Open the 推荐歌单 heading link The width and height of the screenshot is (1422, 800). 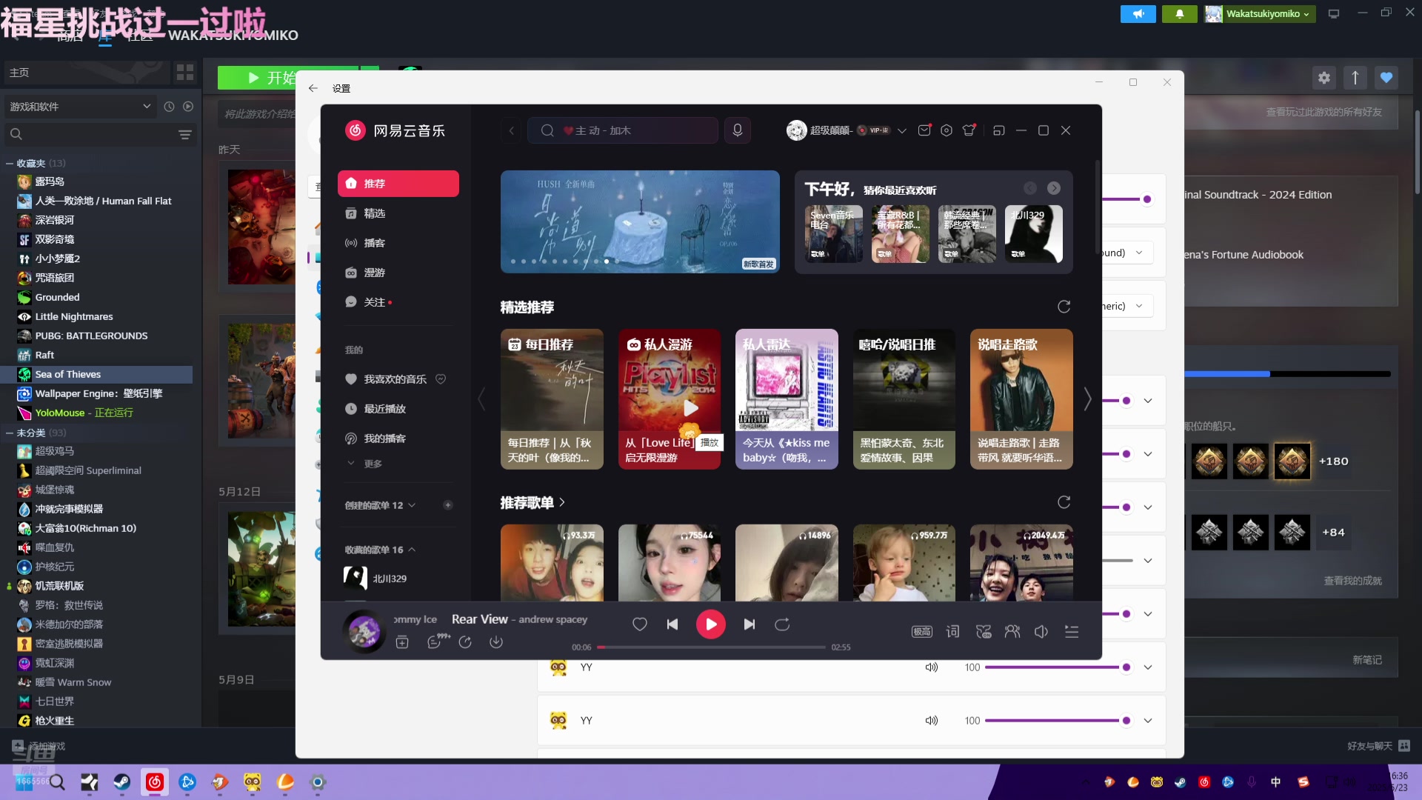pos(533,502)
